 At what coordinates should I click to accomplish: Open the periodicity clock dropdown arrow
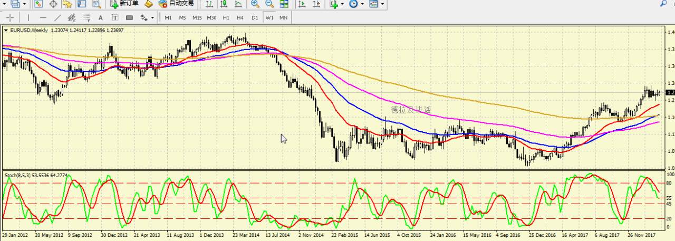point(362,4)
